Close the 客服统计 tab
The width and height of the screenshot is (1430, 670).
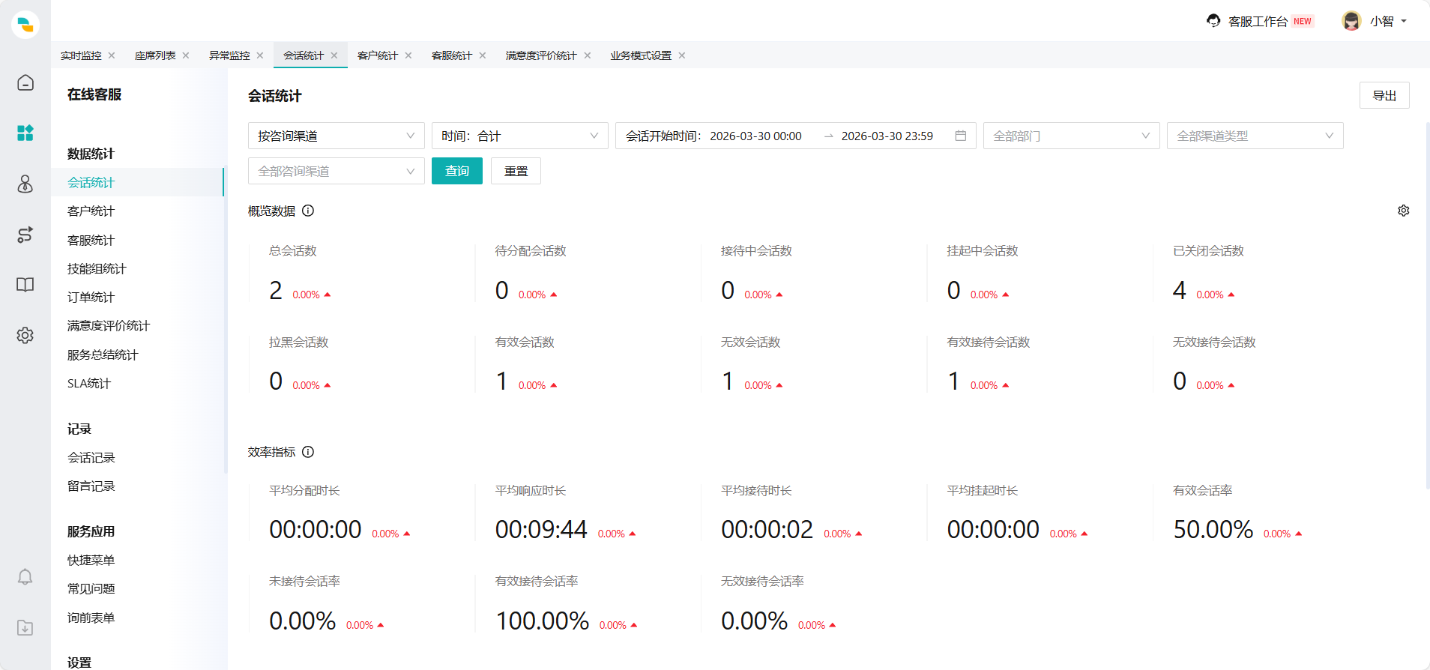pos(483,55)
